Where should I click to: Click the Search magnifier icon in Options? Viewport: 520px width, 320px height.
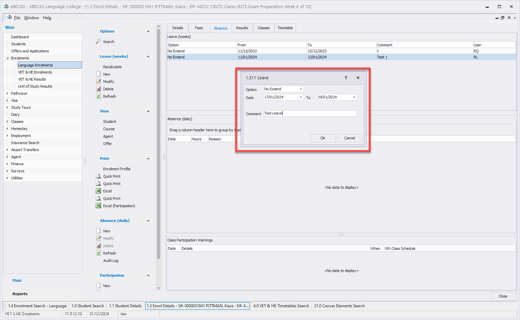pyautogui.click(x=98, y=41)
